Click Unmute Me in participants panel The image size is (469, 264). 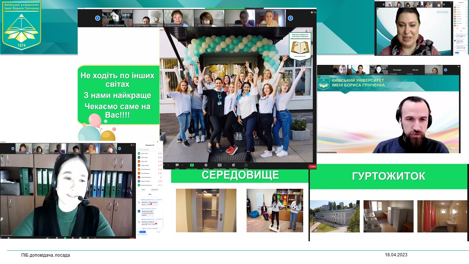154,190
